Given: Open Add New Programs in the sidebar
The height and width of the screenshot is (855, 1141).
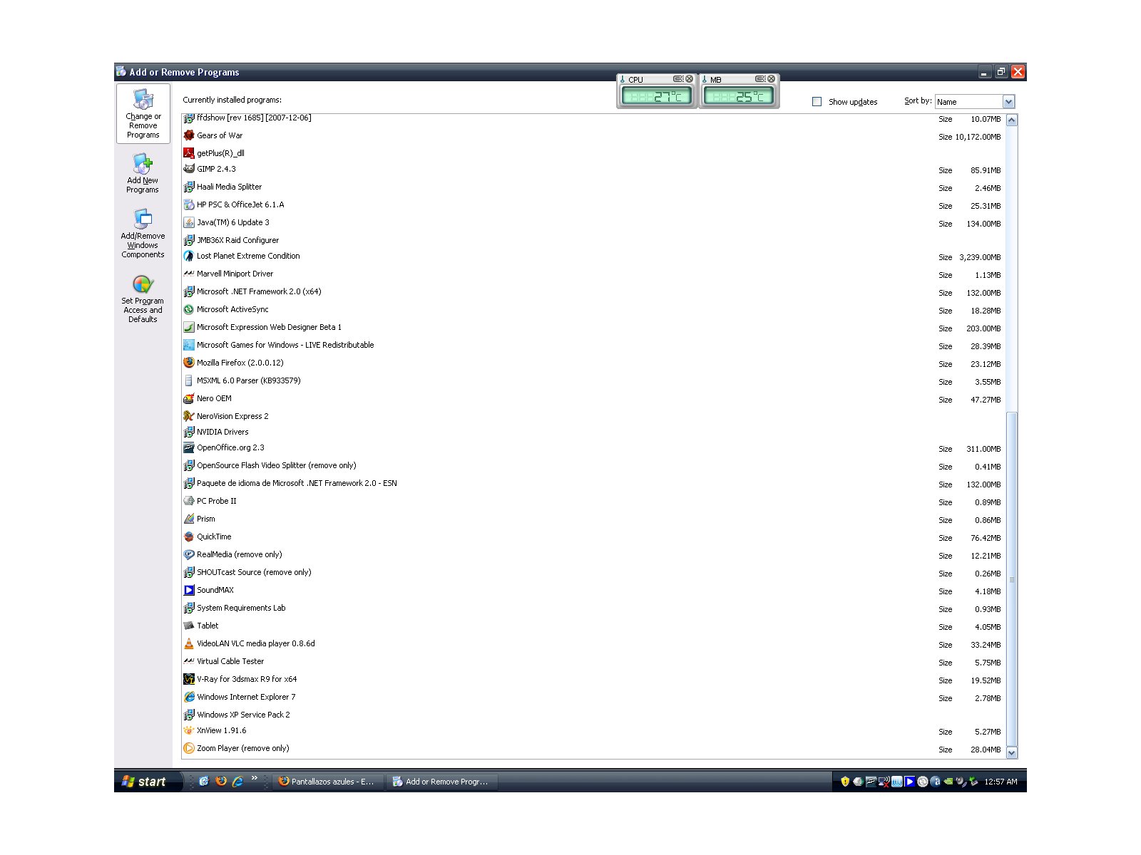Looking at the screenshot, I should click(x=143, y=174).
